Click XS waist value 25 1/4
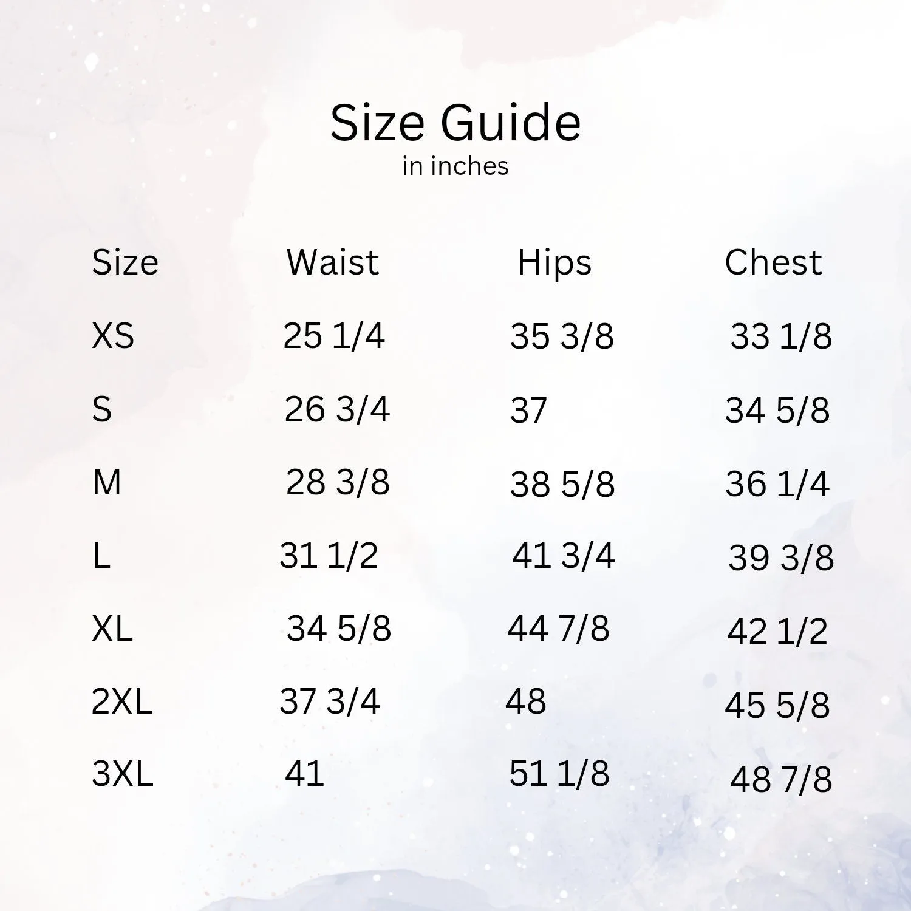Screen dimensions: 911x911 (x=333, y=335)
